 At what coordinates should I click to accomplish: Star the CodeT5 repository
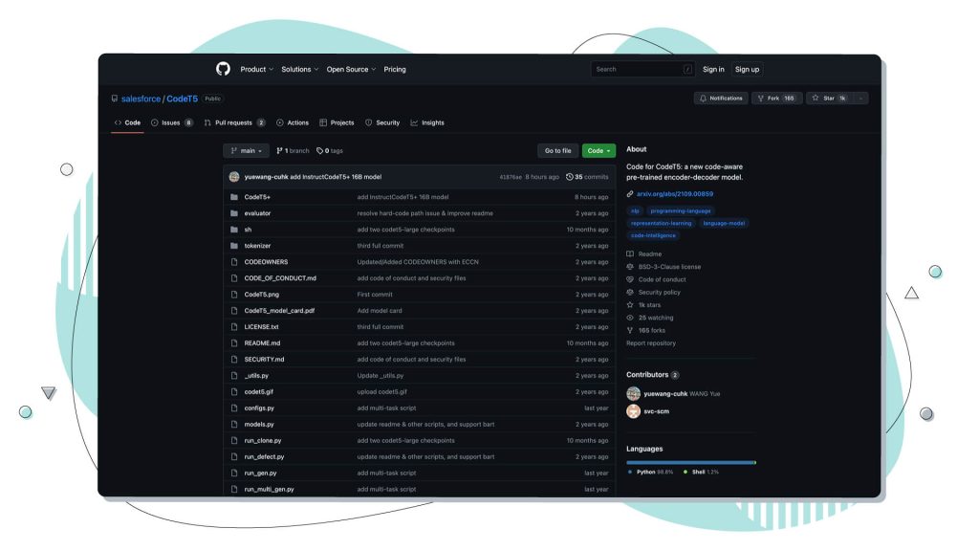829,99
